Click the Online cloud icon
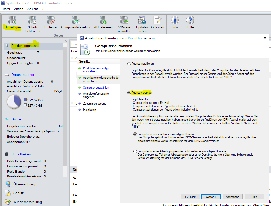 click(7, 119)
